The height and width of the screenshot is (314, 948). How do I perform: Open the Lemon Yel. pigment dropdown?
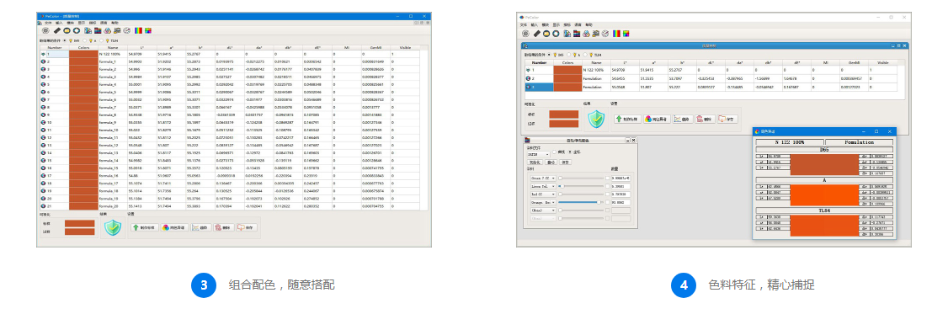click(x=544, y=186)
